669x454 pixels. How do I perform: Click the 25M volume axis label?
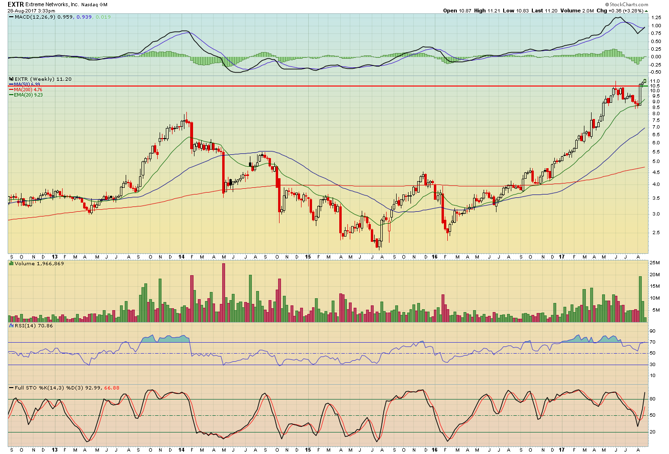[655, 263]
